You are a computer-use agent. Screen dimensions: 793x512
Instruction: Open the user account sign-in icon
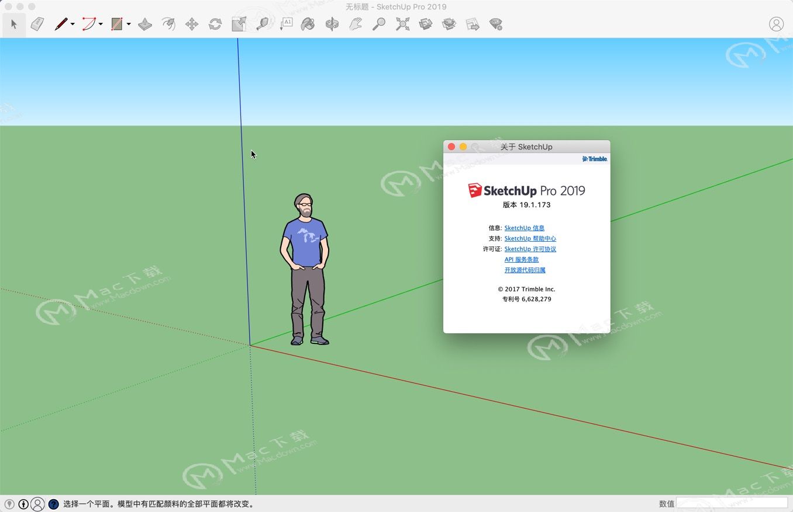776,24
